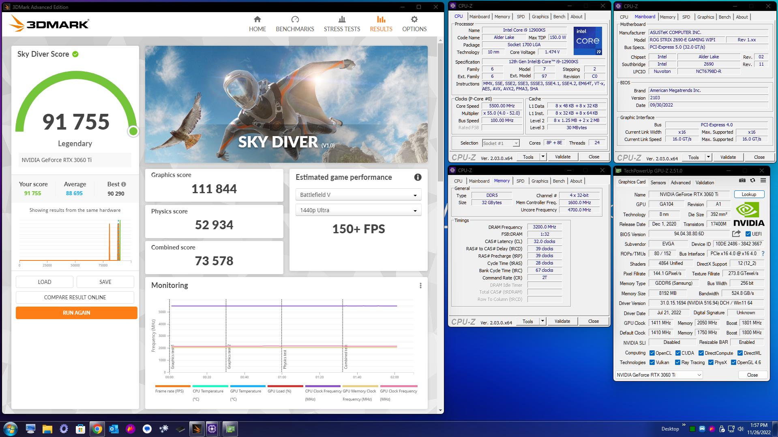Toggle the UEFI checkbox in GPU-Z
The width and height of the screenshot is (778, 437).
(x=748, y=234)
